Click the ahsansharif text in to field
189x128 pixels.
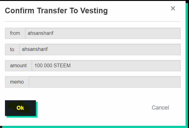[x=35, y=49]
